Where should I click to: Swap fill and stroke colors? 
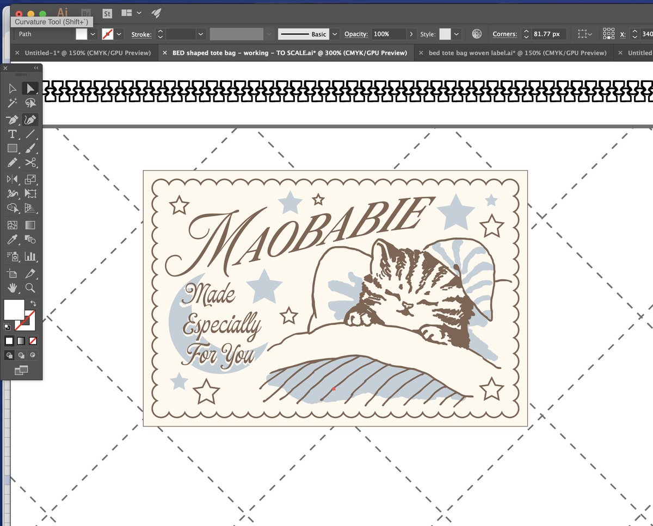(x=32, y=304)
